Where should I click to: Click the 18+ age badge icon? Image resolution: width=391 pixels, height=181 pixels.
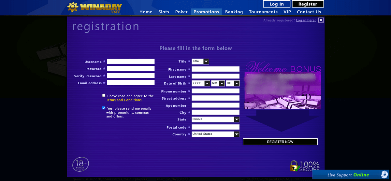(80, 164)
